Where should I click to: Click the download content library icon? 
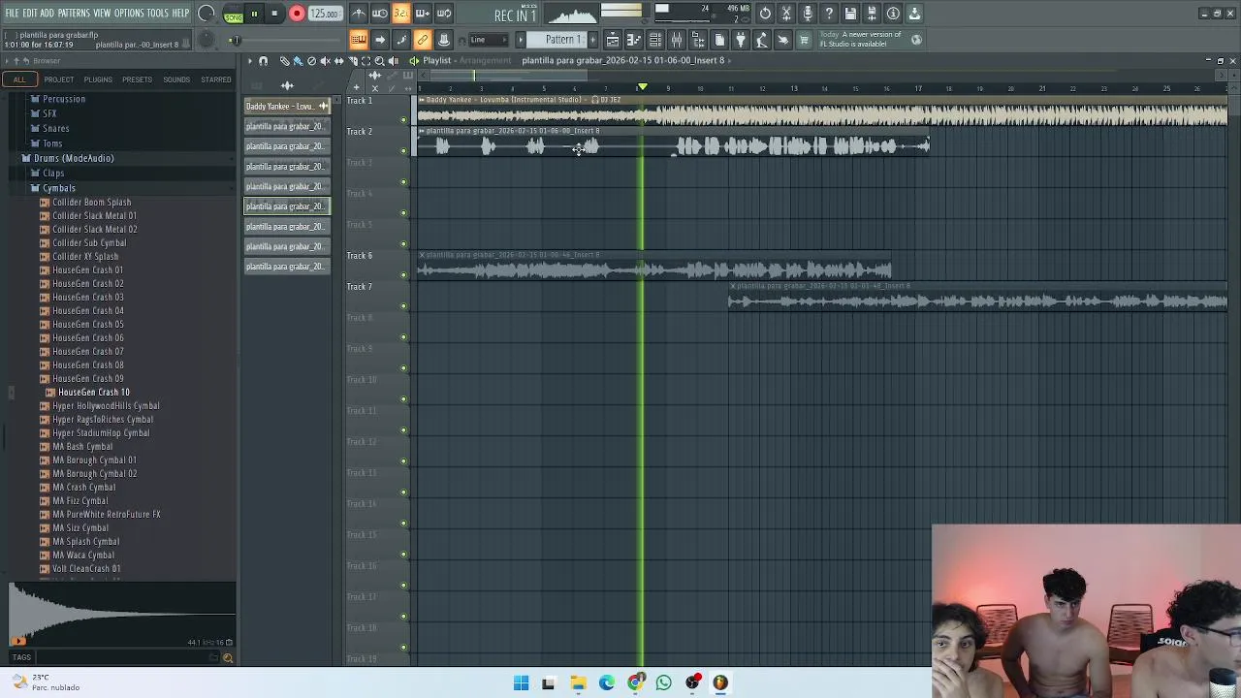(x=915, y=14)
